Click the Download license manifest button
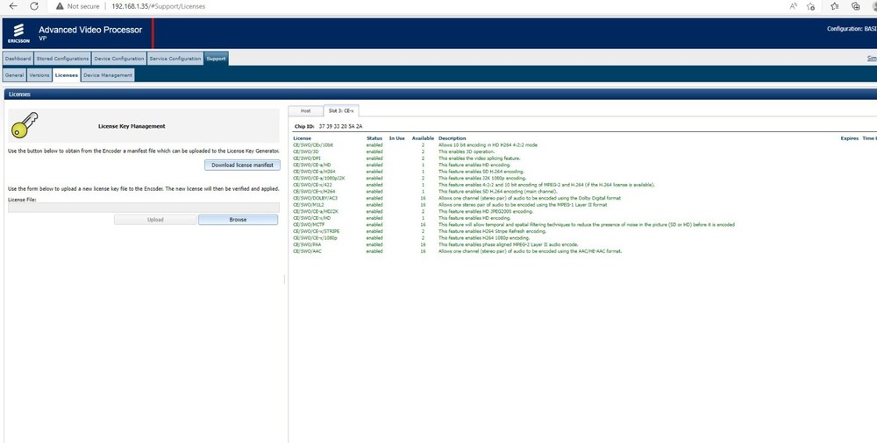Image resolution: width=877 pixels, height=443 pixels. [242, 165]
